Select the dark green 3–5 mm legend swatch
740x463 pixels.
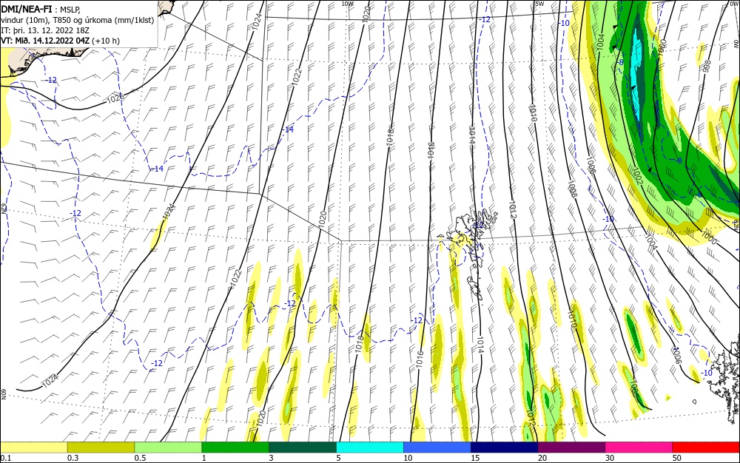[303, 447]
